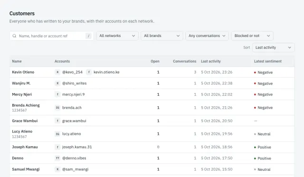Click Positive sentiment in Denno row
This screenshot has height=177, width=304.
tap(263, 158)
